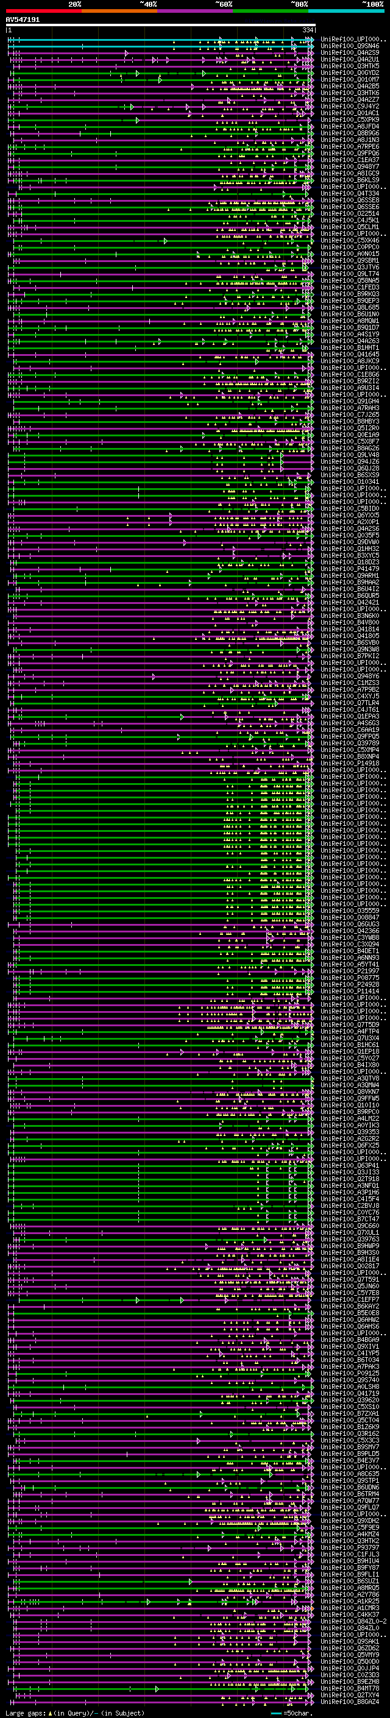Open the UniRef100_Q4A2S9 hit
The width and height of the screenshot is (390, 1718).
tap(350, 52)
